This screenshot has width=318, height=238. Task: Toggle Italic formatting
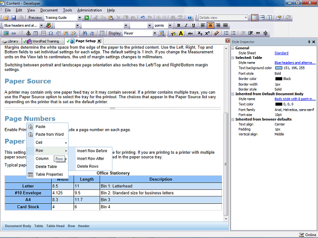pyautogui.click(x=186, y=25)
